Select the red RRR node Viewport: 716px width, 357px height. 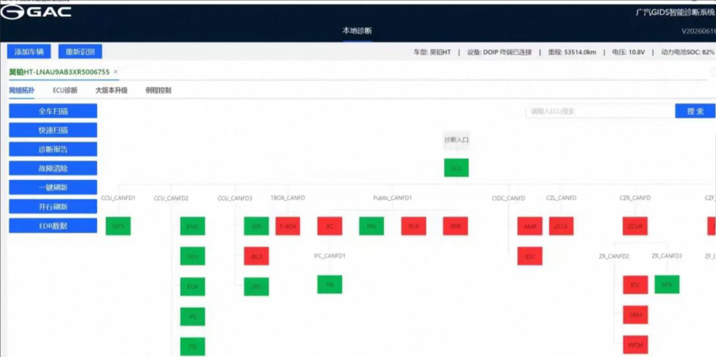(x=456, y=226)
